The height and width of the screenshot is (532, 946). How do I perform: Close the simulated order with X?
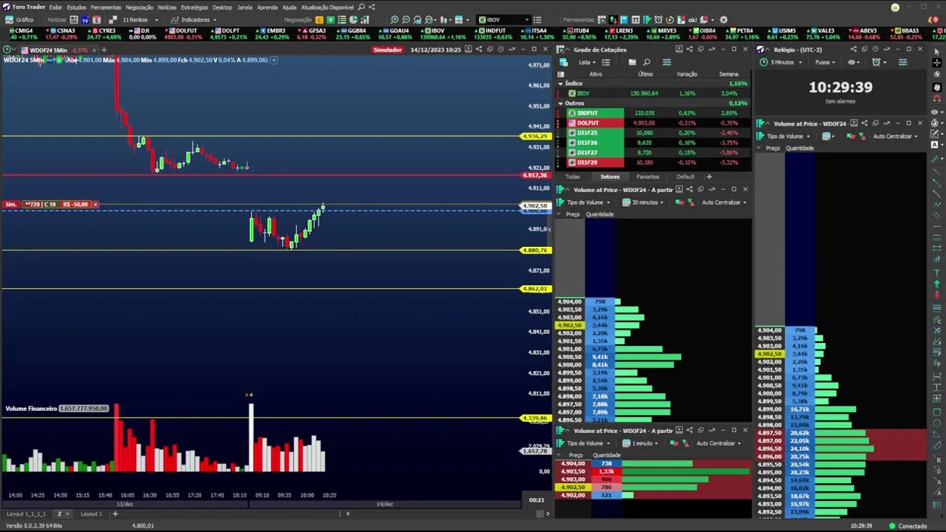[95, 204]
